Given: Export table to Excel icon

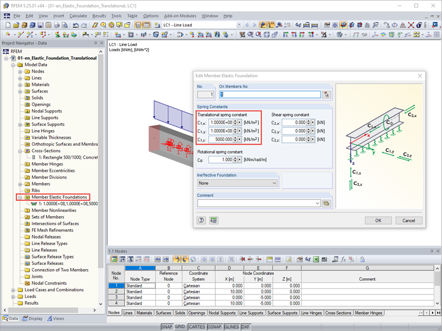Looking at the screenshot, I should point(316,259).
